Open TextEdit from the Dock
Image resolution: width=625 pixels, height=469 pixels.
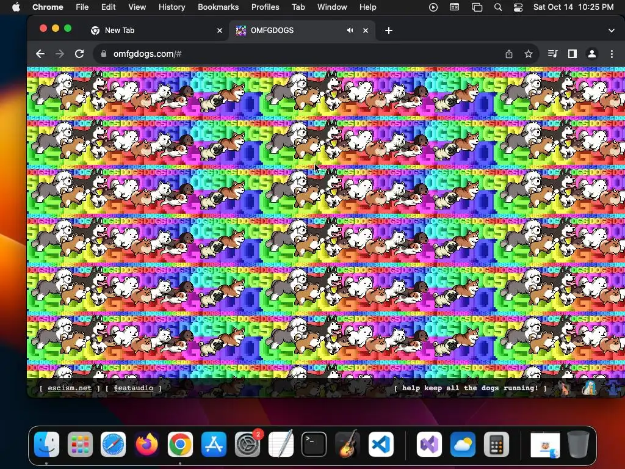[x=281, y=444]
